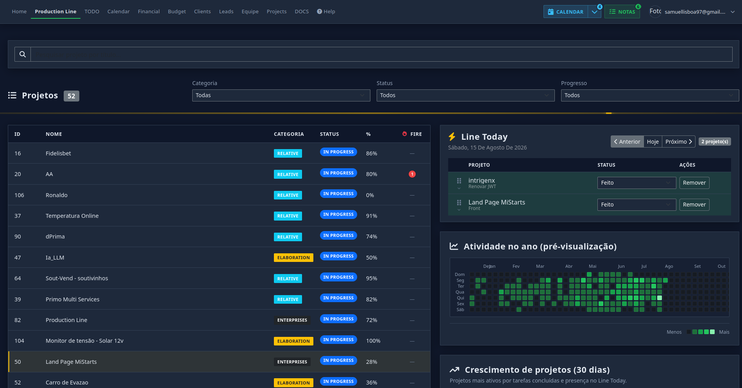
Task: Switch to the Financial tab
Action: [149, 12]
